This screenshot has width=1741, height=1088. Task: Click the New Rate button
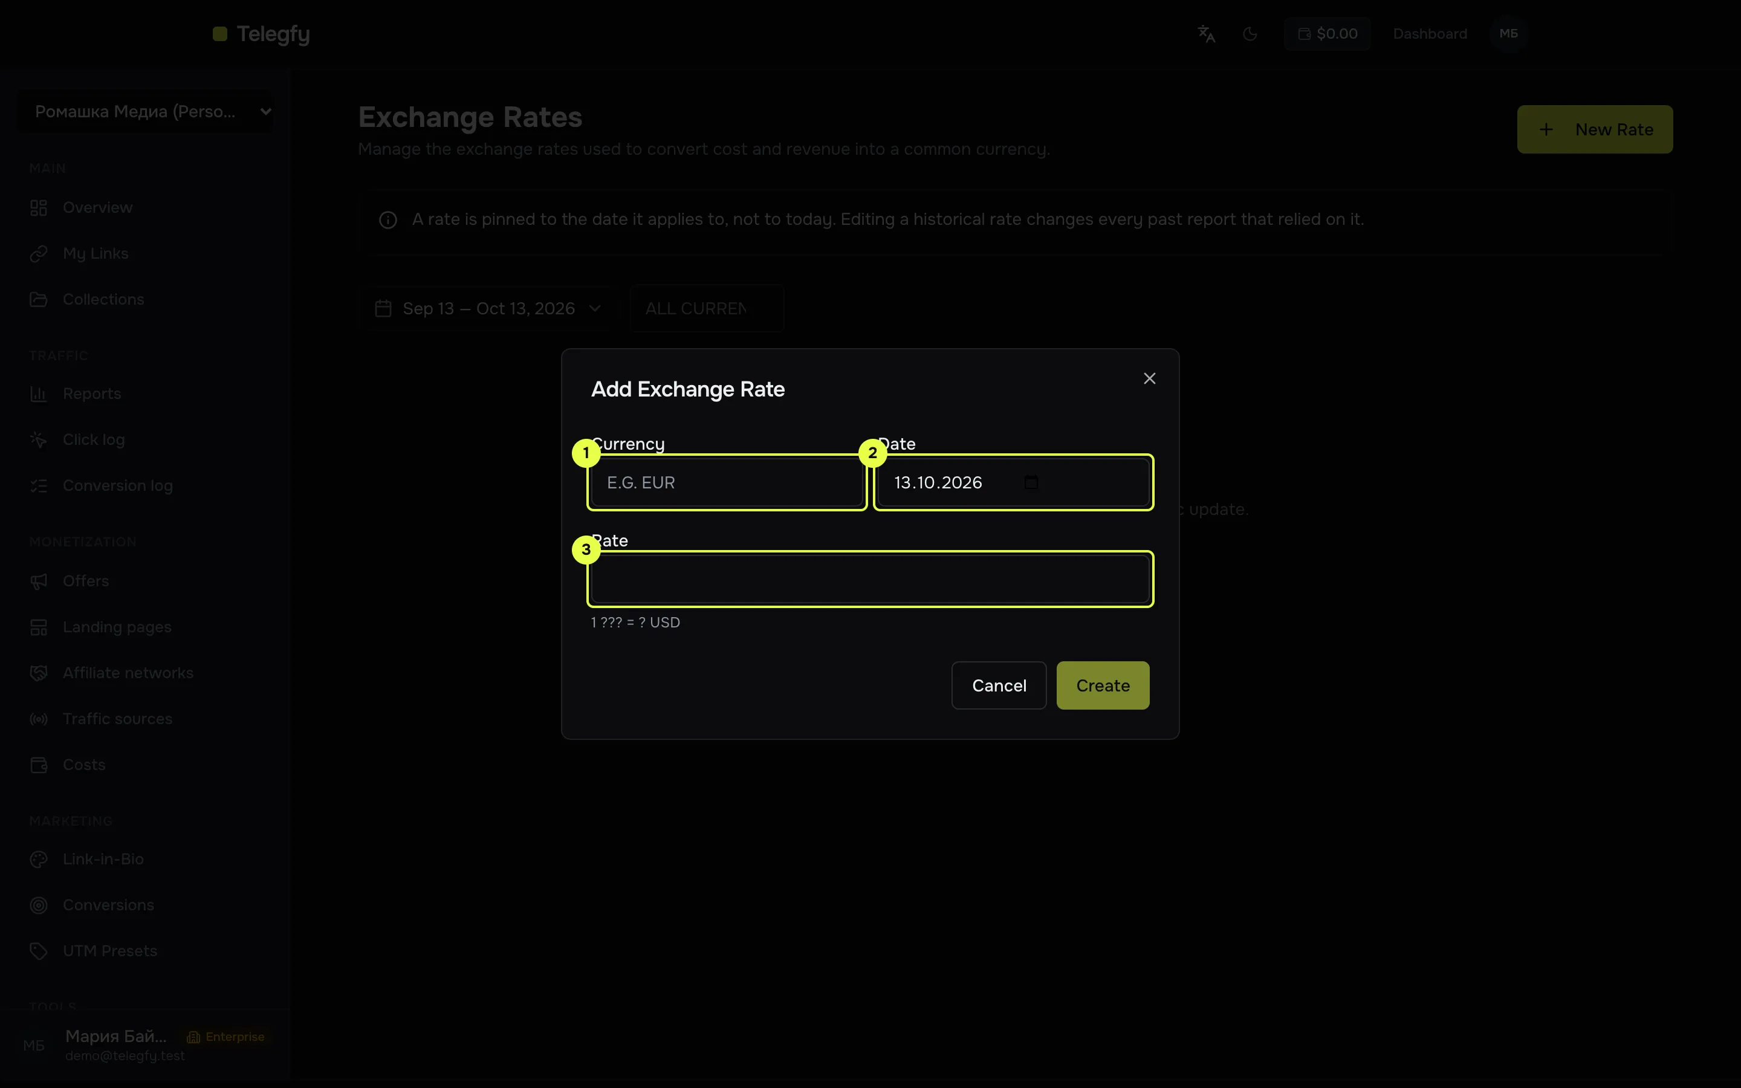[x=1594, y=129]
